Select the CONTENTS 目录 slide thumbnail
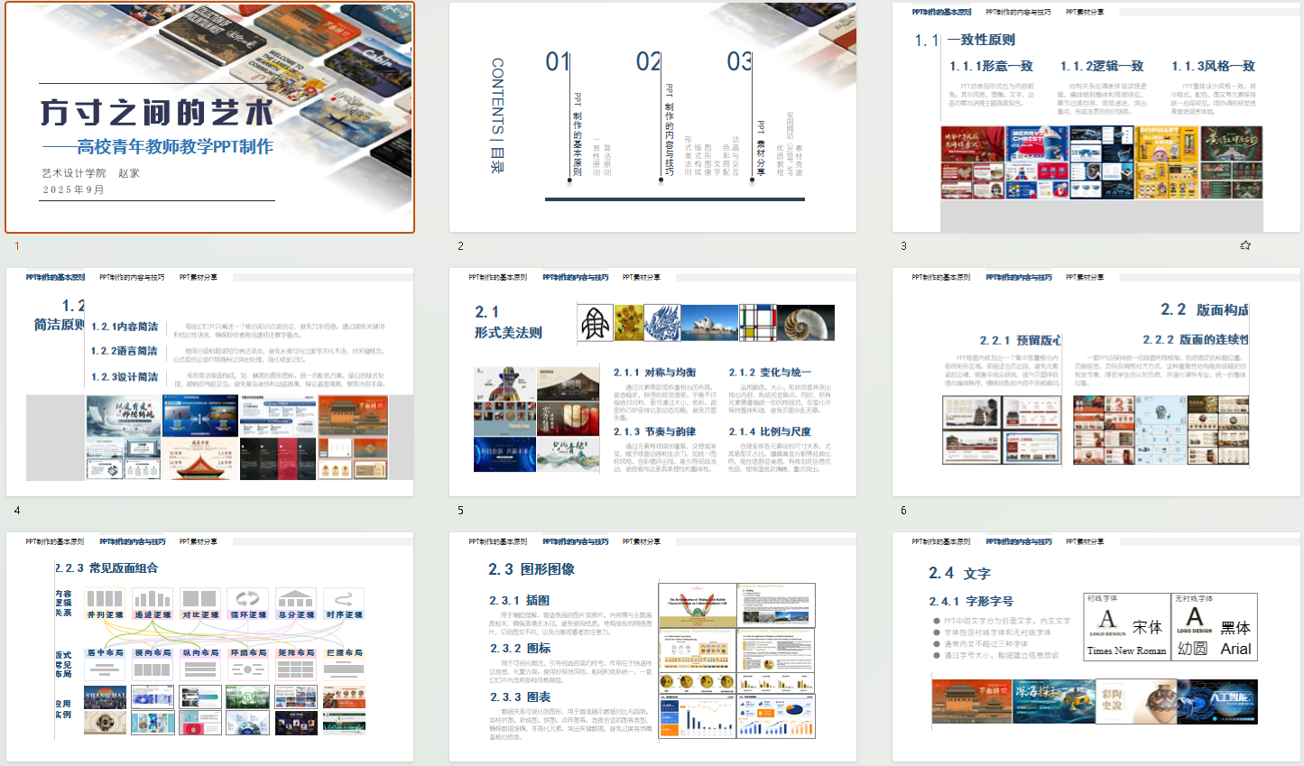This screenshot has width=1304, height=766. (652, 117)
